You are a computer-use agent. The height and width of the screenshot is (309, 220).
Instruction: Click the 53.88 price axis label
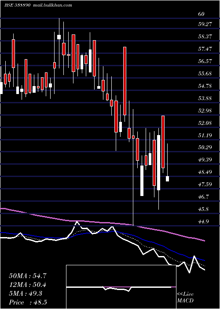(205, 98)
